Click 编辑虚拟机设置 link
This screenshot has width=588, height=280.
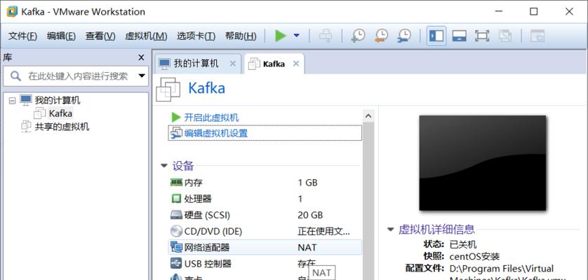tap(216, 133)
